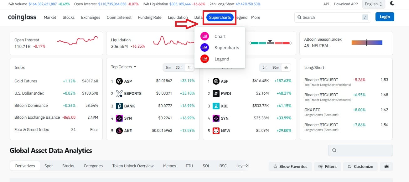The image size is (409, 182).
Task: Click the ASP icon in Top Gainers
Action: pyautogui.click(x=119, y=81)
